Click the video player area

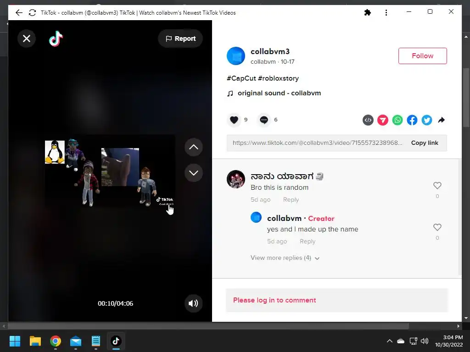(110, 170)
